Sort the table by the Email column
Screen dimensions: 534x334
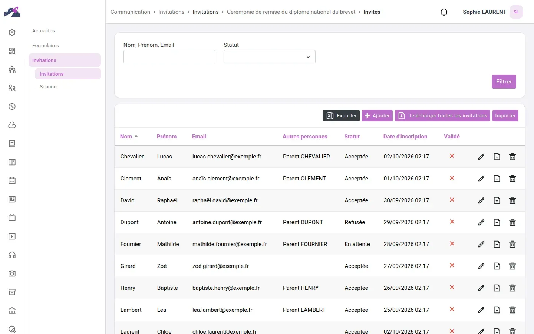[199, 137]
